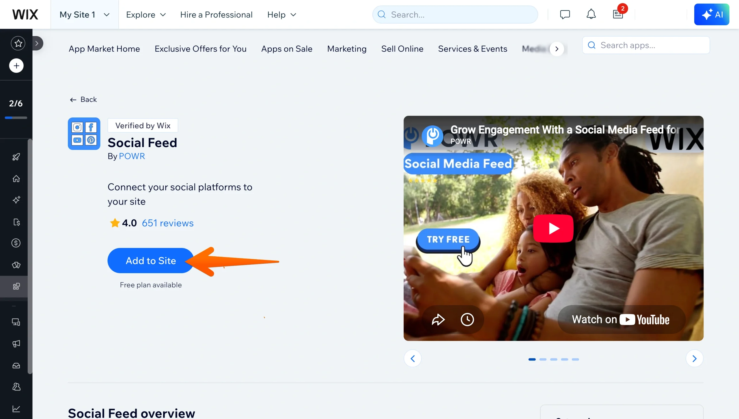
Task: Click the video title text
Action: [565, 129]
